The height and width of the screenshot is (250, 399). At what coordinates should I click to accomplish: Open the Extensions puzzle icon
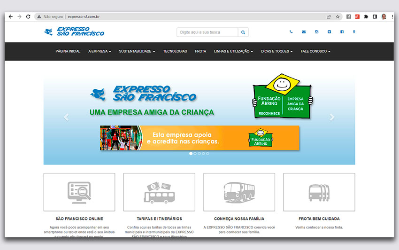tap(366, 16)
